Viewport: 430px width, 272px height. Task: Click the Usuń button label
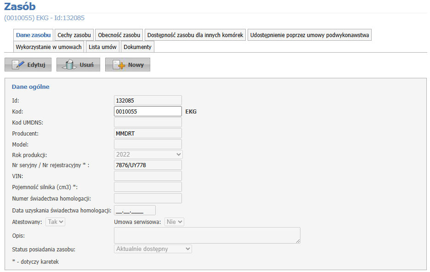87,65
